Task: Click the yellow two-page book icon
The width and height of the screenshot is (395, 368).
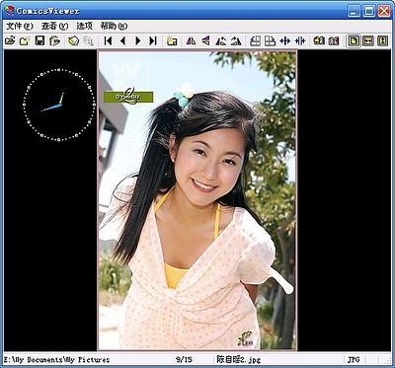Action: (x=319, y=41)
